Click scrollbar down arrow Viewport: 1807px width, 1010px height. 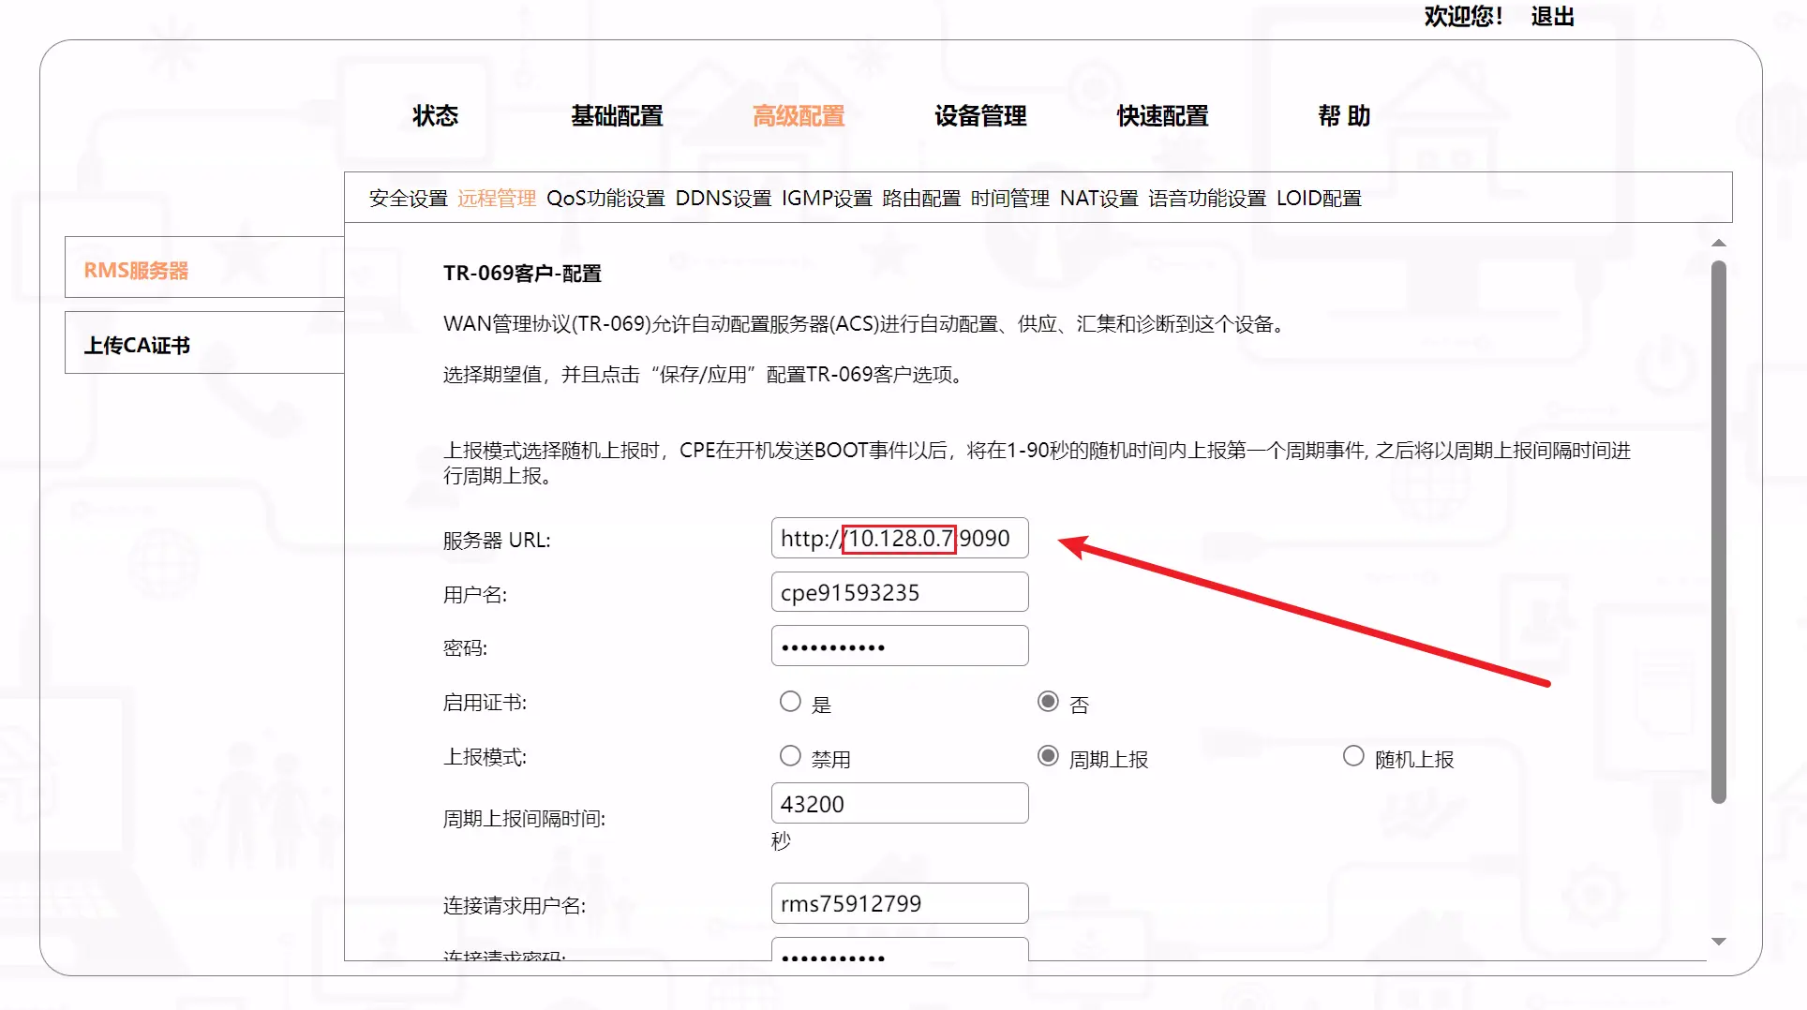(x=1718, y=942)
